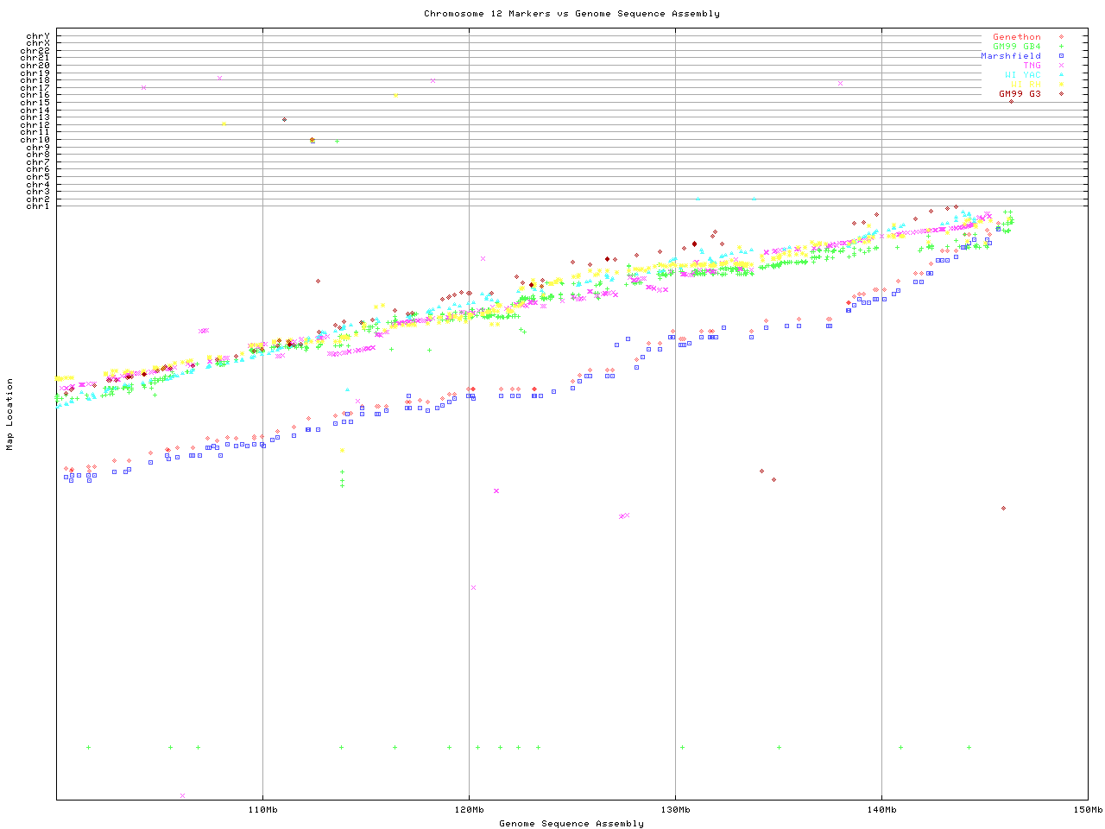Click the GM99 G3 dark red marker

tap(1061, 94)
